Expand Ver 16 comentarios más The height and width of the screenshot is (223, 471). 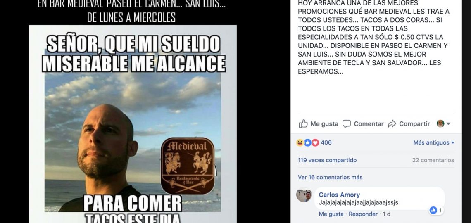point(330,178)
